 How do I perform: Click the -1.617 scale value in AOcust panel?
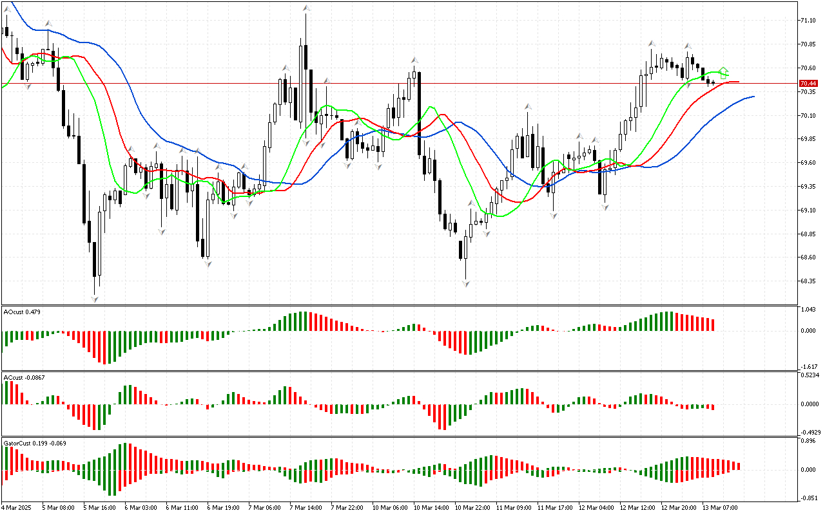tap(808, 366)
